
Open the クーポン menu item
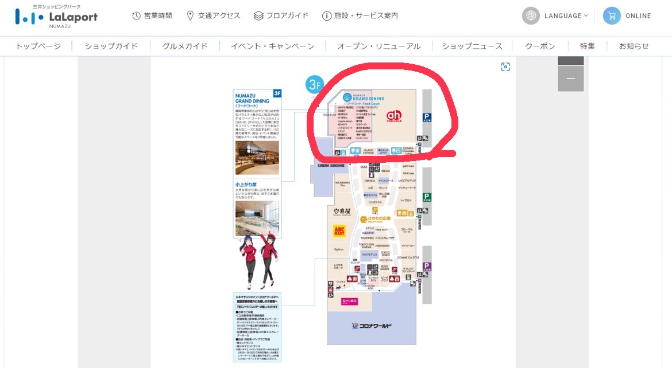pyautogui.click(x=540, y=46)
